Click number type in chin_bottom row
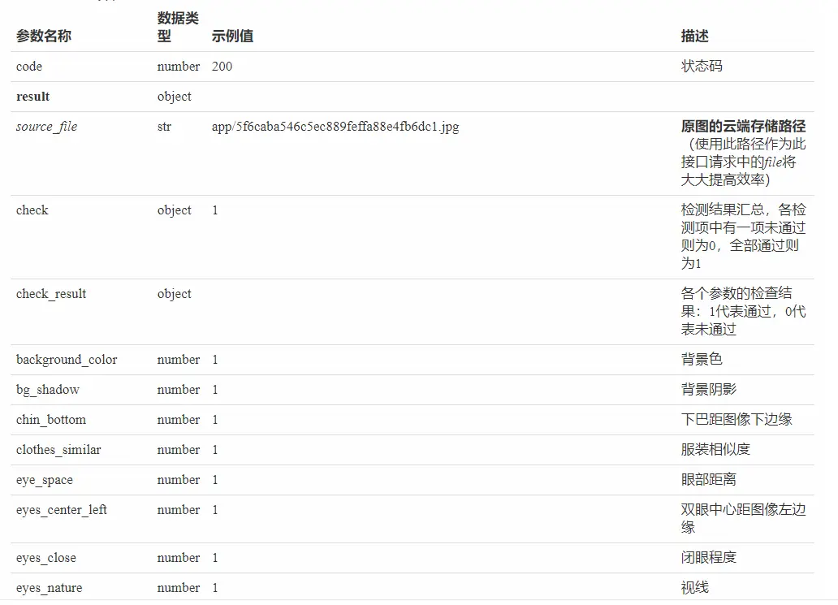Viewport: 838px width, 605px height. (179, 420)
